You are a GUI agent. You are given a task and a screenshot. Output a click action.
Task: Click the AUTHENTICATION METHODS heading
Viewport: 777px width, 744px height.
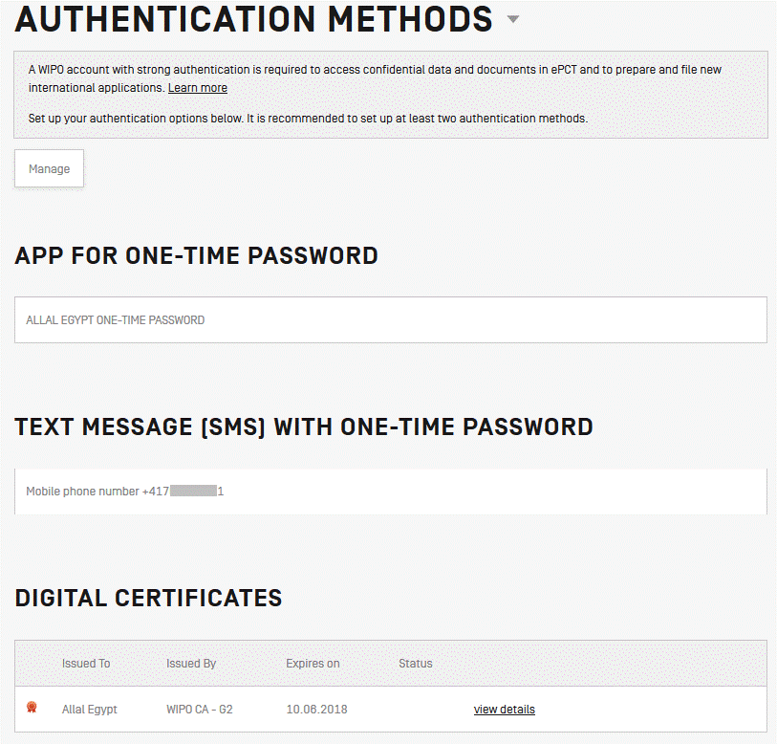pos(248,19)
